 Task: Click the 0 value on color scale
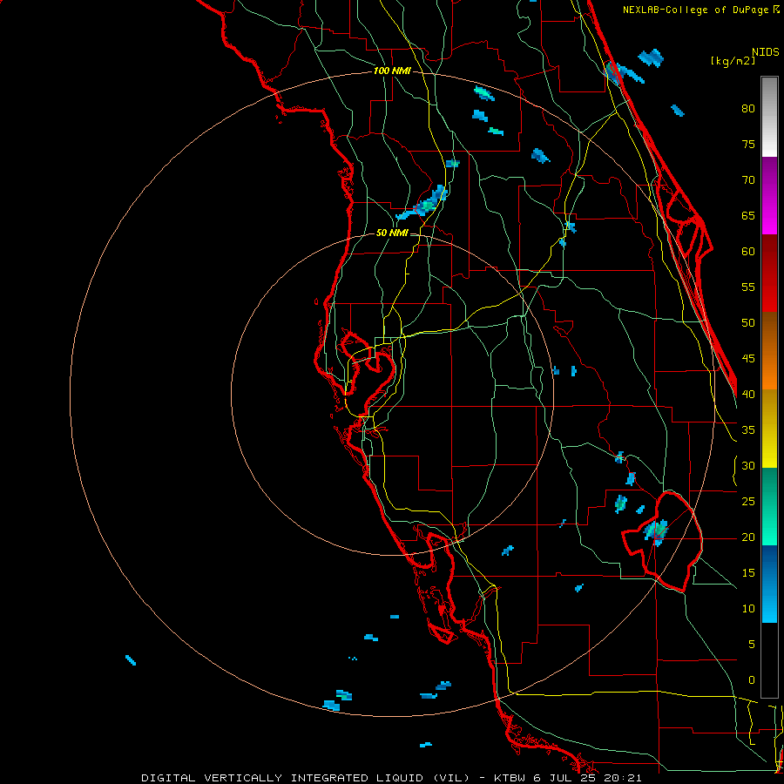click(x=752, y=680)
